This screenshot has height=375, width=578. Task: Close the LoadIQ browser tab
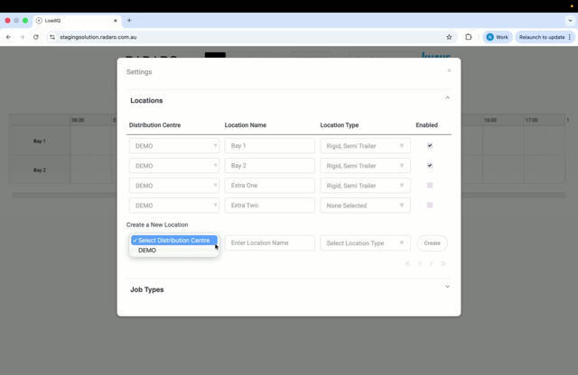116,21
